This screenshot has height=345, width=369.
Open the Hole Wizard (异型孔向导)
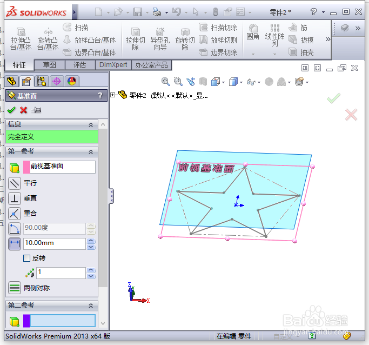point(160,39)
